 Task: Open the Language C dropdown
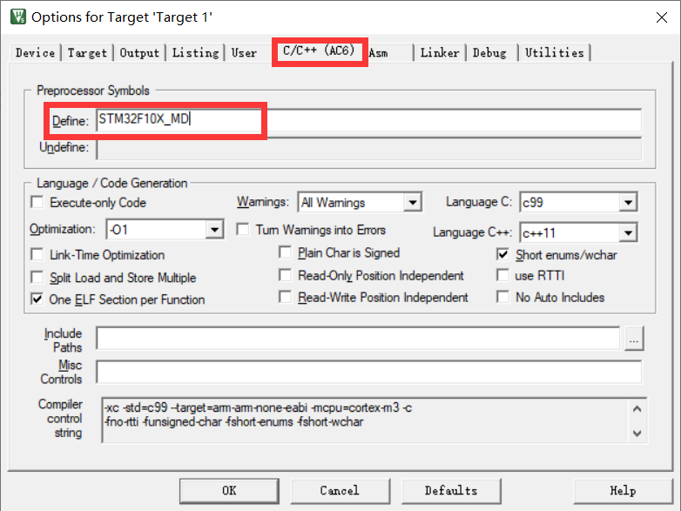pos(578,202)
